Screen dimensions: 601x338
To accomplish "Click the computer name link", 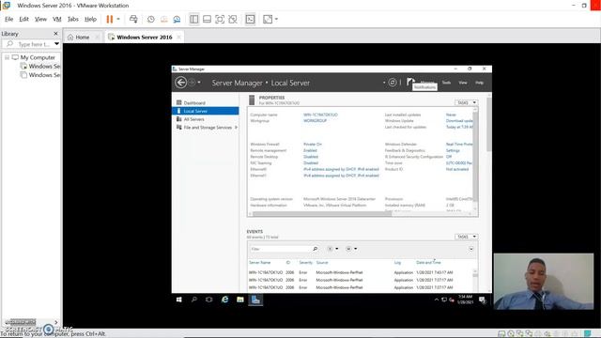I will pyautogui.click(x=320, y=115).
